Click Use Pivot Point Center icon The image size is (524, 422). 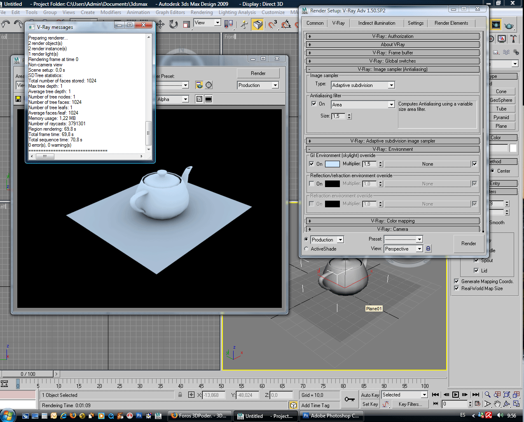click(229, 24)
